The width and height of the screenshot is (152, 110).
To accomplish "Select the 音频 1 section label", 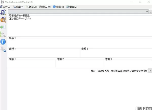I will (12, 49).
